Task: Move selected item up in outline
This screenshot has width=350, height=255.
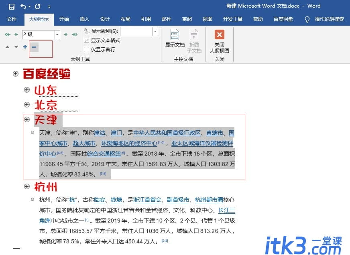Action: [7, 47]
